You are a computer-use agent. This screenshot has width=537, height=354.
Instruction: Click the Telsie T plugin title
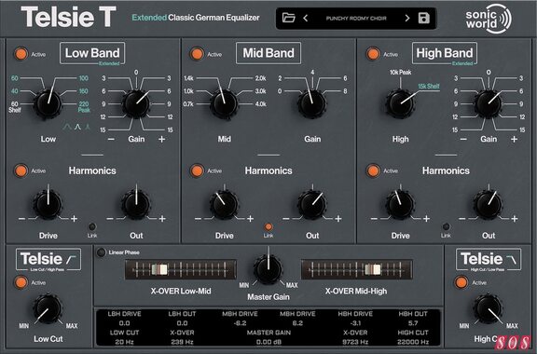68,17
